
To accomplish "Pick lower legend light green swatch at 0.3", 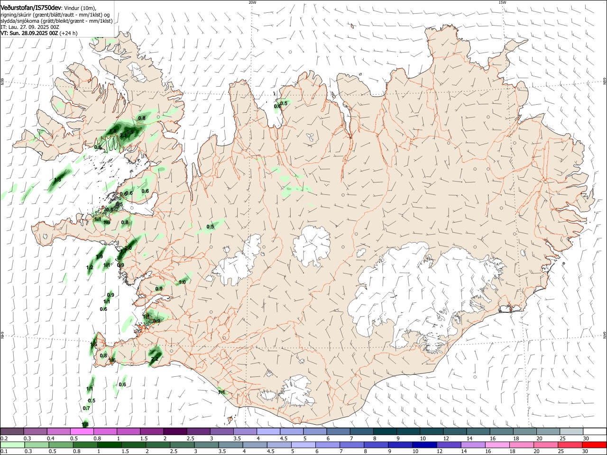I will tap(37, 445).
